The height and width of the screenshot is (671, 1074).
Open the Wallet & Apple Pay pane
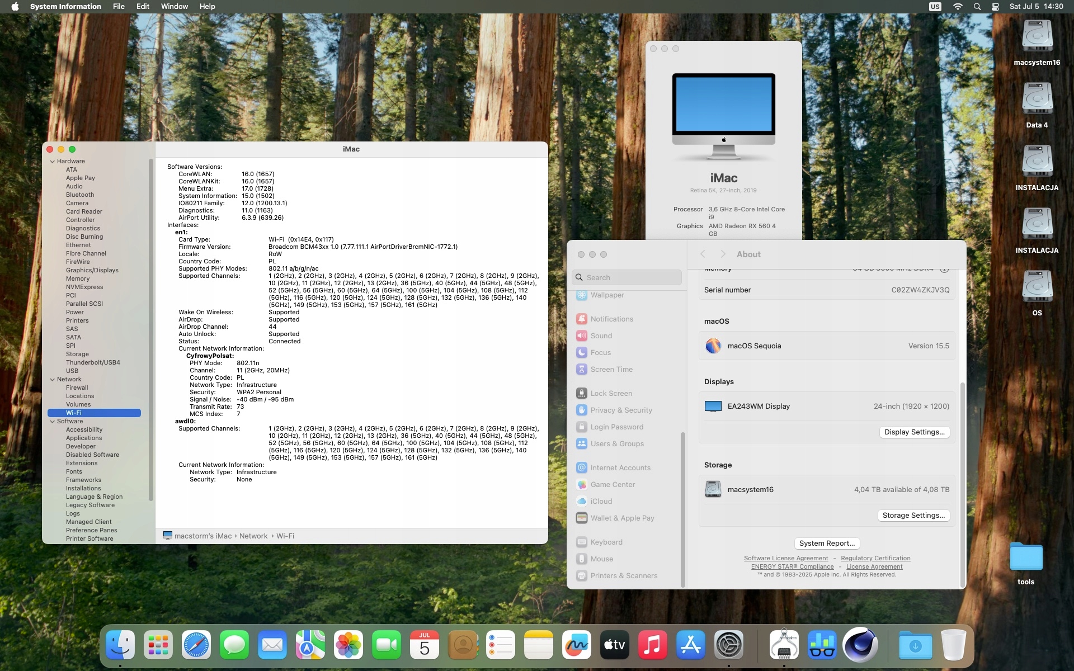[x=622, y=518]
